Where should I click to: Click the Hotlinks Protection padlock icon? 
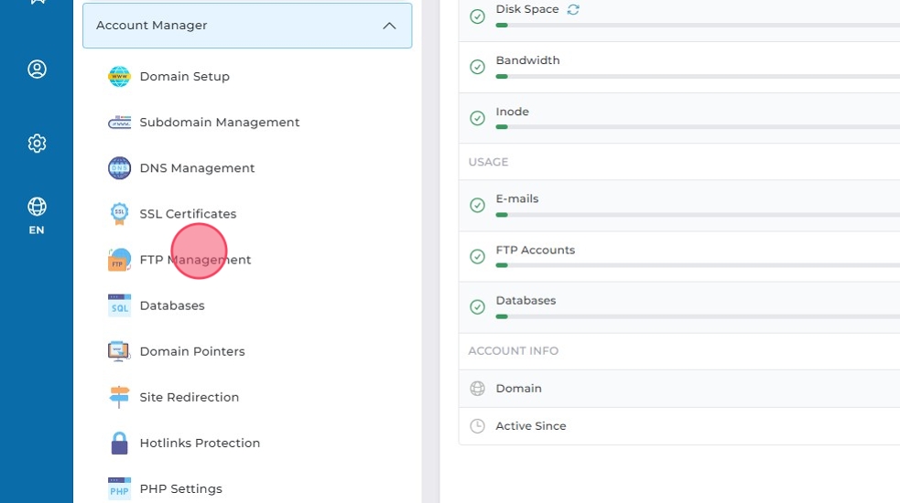119,443
